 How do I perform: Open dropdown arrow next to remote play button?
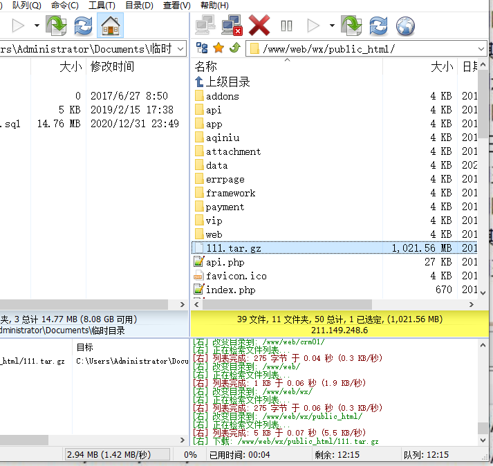pos(332,26)
